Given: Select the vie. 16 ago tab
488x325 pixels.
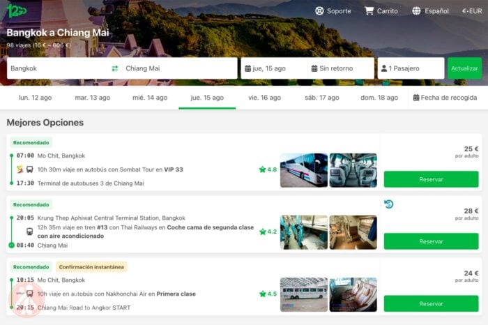Looking at the screenshot, I should [x=264, y=98].
